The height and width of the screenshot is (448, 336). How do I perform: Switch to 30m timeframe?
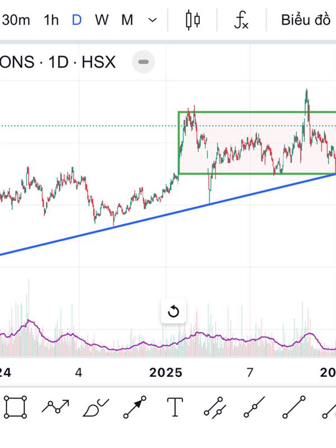[x=16, y=20]
